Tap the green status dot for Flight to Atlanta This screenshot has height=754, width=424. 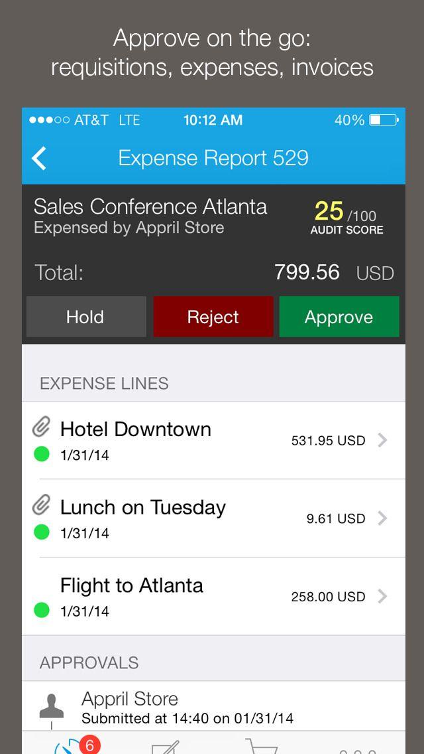pos(42,610)
